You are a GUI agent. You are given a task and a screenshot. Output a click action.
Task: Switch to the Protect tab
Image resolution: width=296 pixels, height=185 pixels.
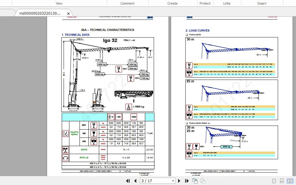coord(205,3)
